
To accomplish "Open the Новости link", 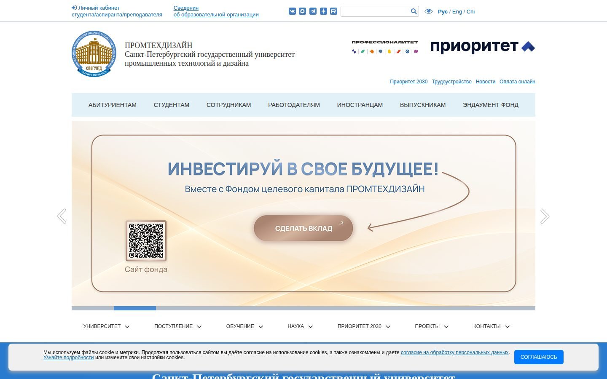I will click(485, 82).
